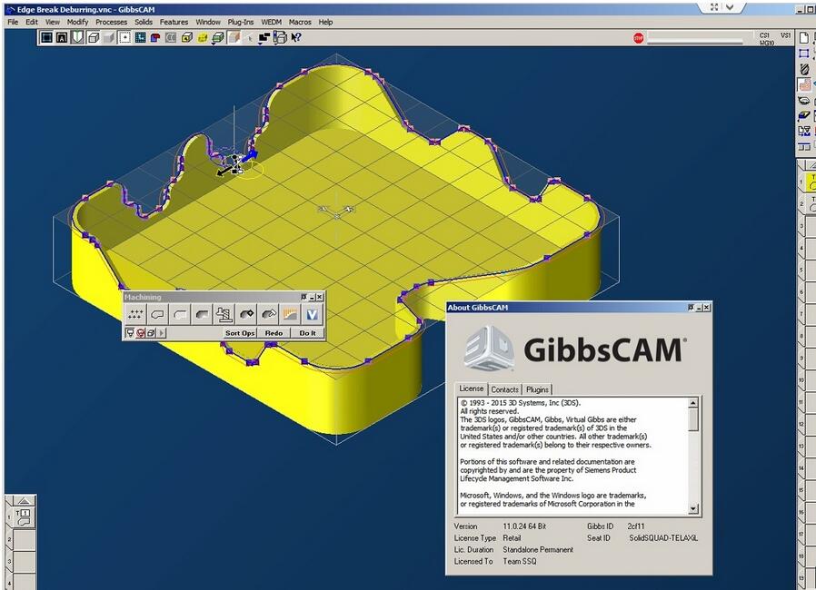This screenshot has width=816, height=590.
Task: Select the roughing pocket process in the Machining palette
Action: click(180, 314)
